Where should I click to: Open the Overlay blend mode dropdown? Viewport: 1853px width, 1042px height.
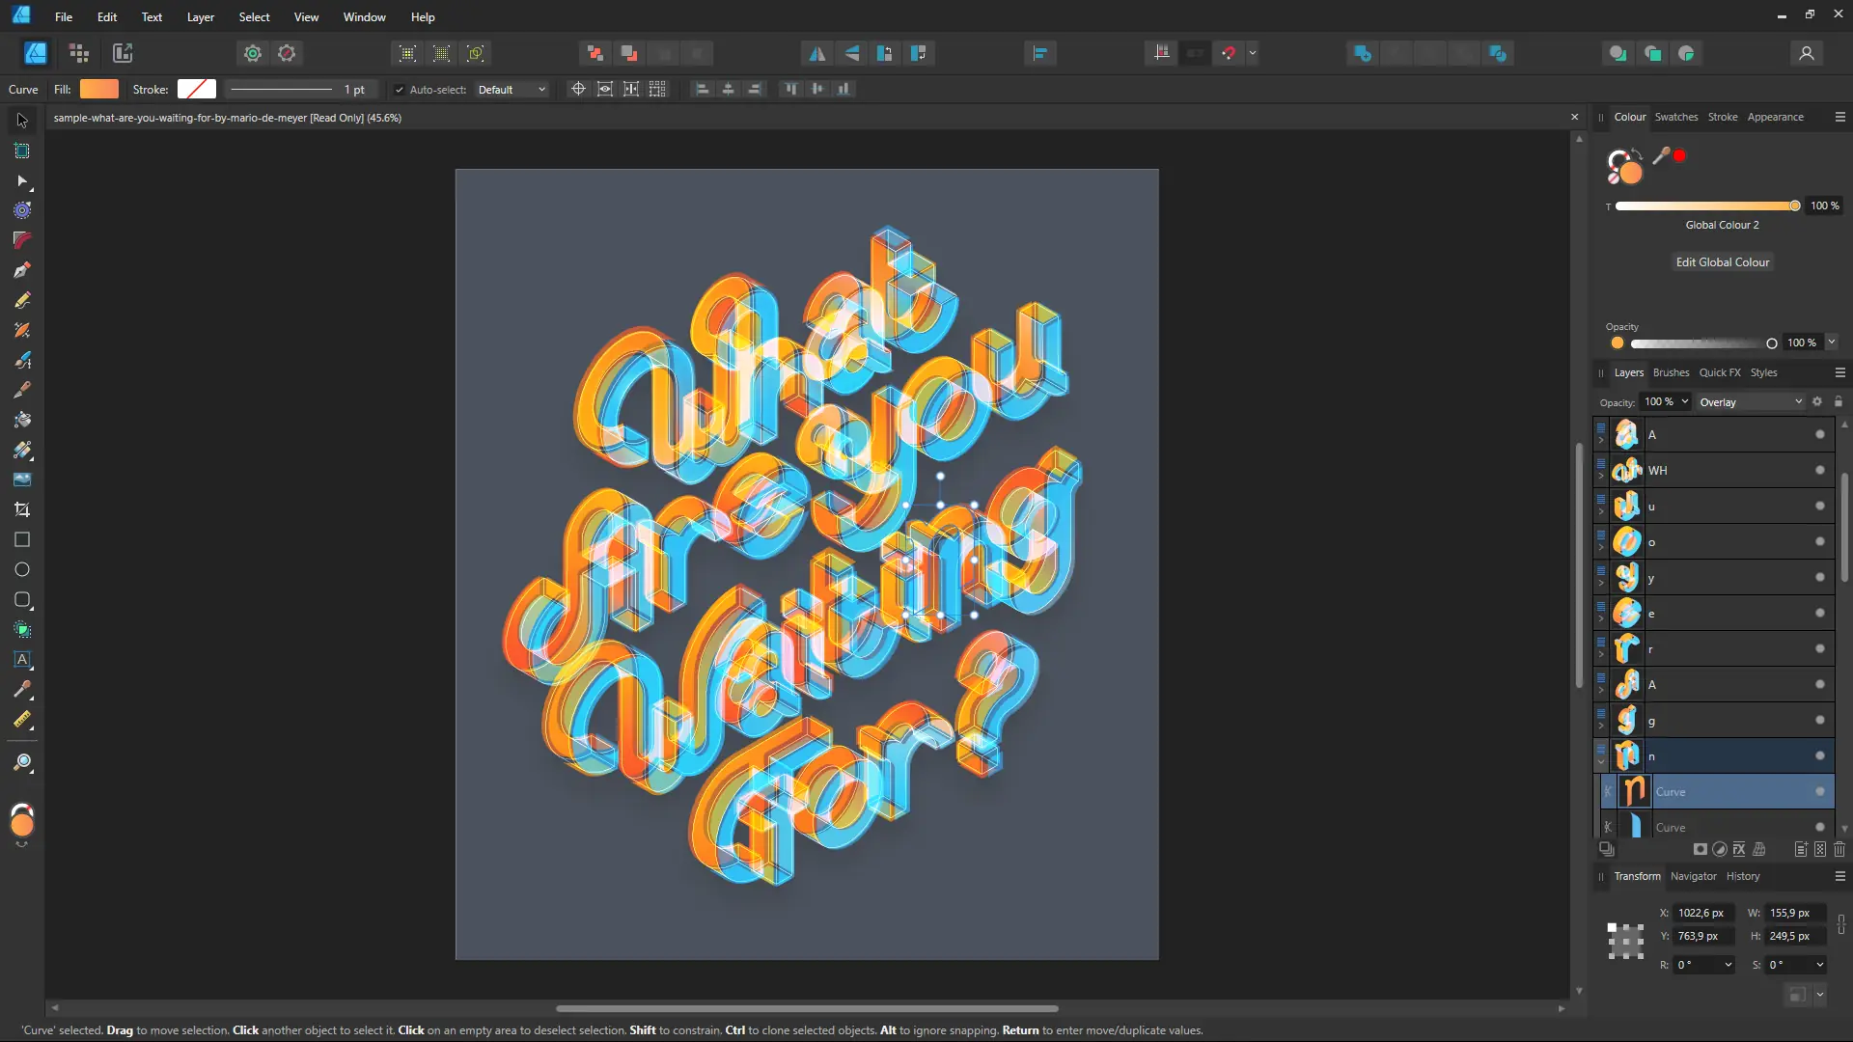(1750, 402)
